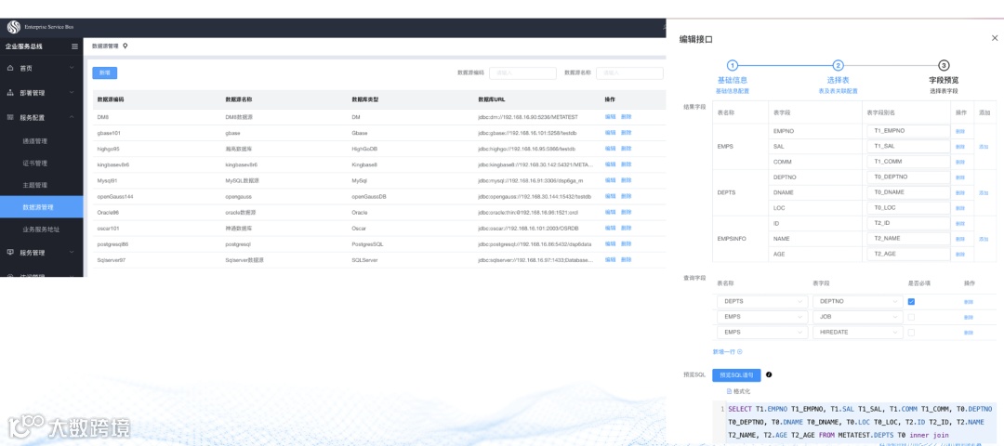Focus 数据源名称 search input

coord(629,73)
